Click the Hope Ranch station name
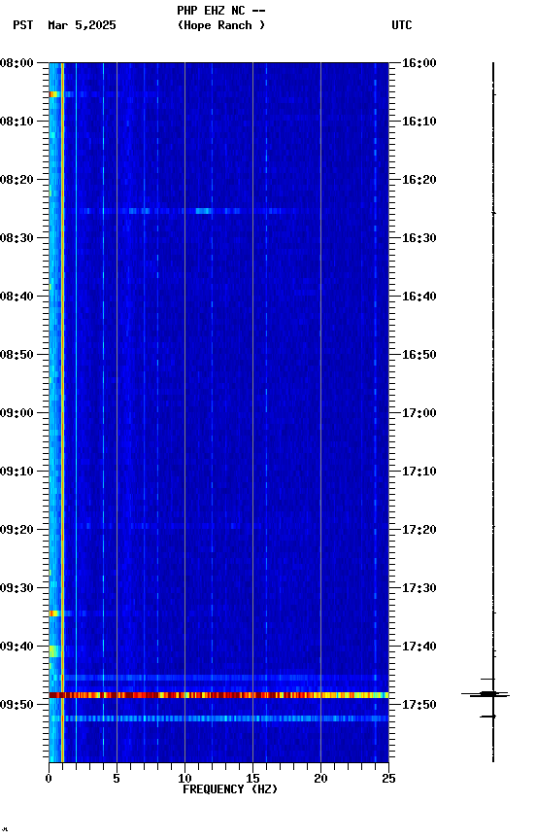Screen dimensions: 536x840 221,25
